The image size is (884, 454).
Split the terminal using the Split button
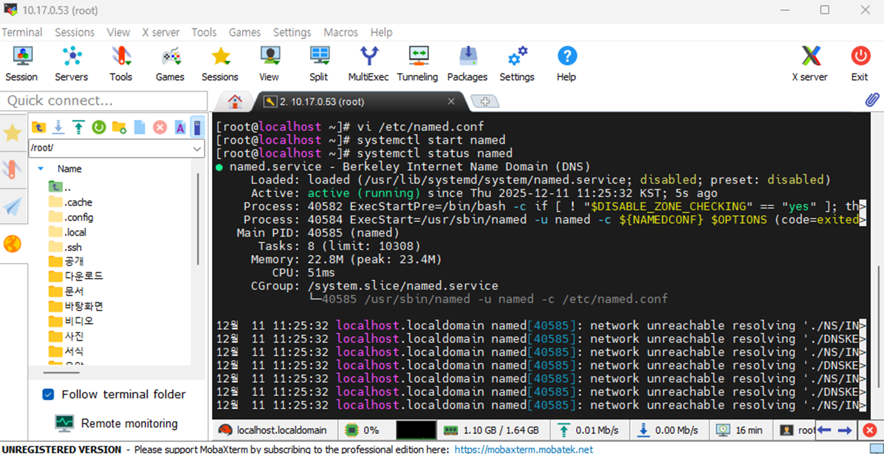pyautogui.click(x=319, y=64)
